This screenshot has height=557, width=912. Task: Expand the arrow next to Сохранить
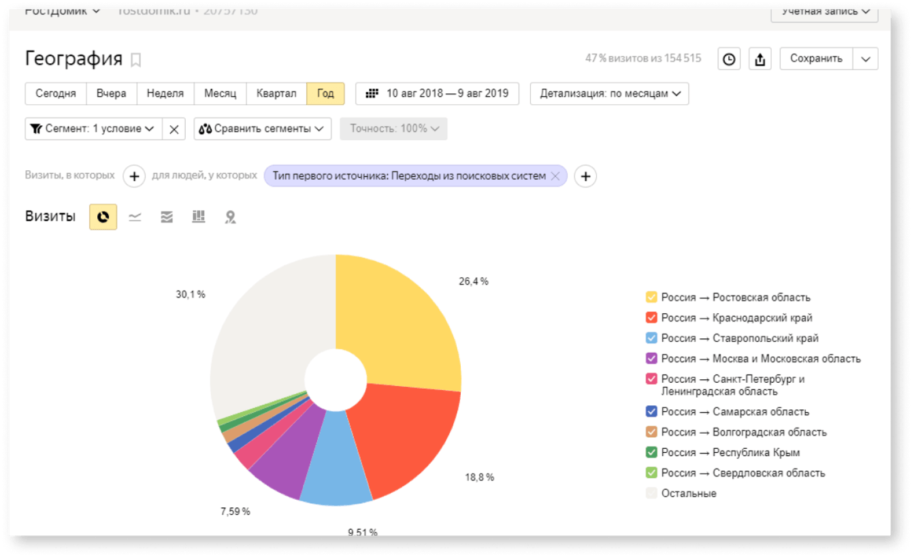coord(866,59)
